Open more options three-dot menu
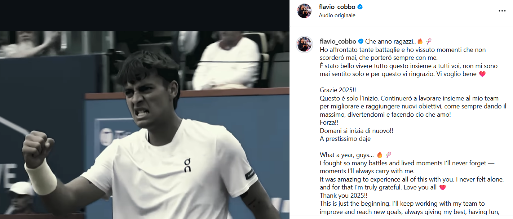Screen dimensions: 513x219 (x=502, y=11)
